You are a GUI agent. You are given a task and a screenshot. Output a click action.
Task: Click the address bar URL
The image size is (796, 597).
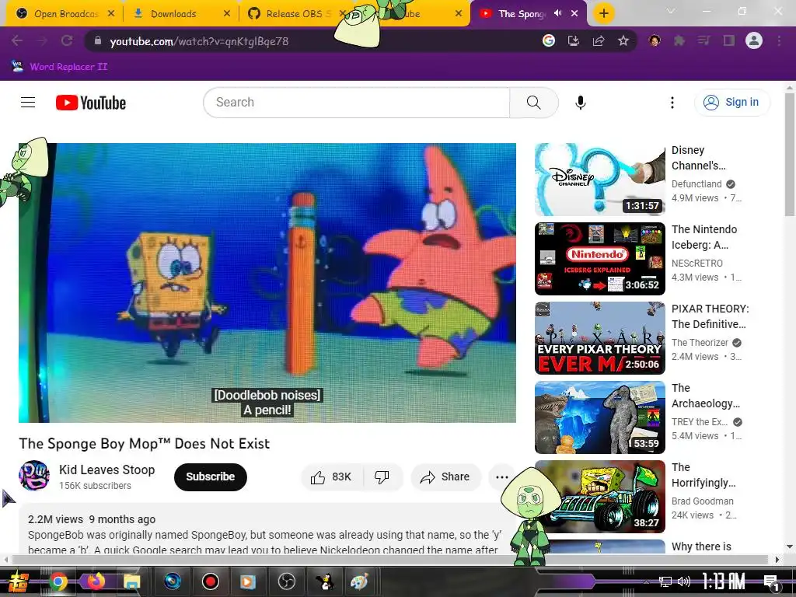tap(199, 41)
